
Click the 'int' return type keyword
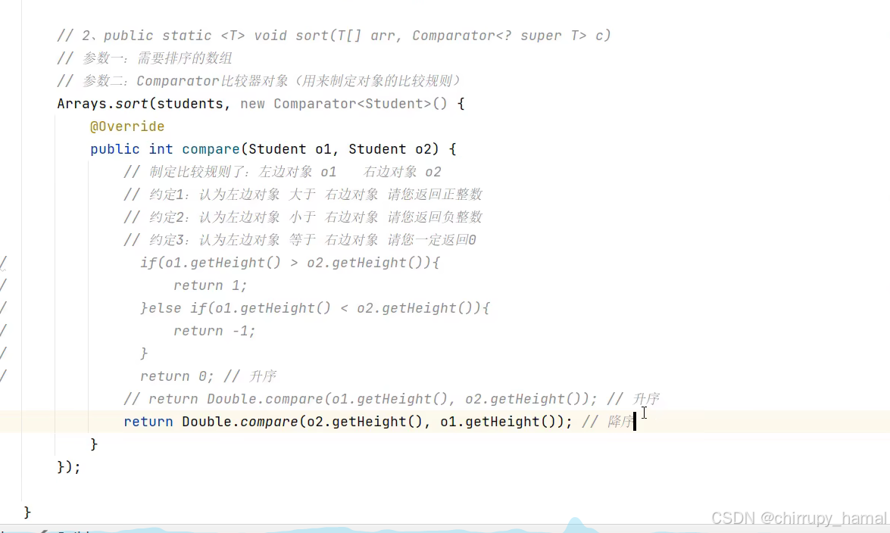coord(161,149)
